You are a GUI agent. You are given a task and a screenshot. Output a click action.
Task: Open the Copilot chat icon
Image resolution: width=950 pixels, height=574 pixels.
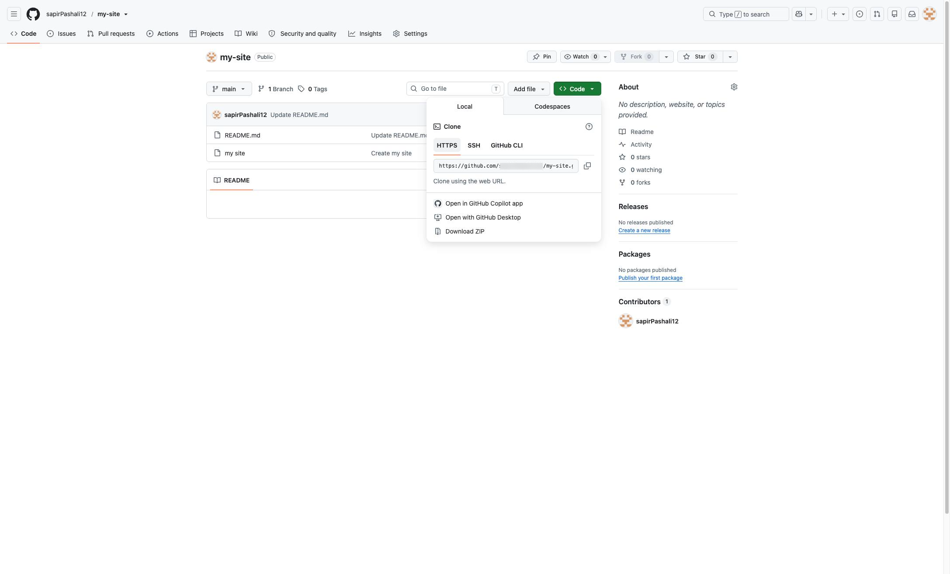click(x=799, y=14)
